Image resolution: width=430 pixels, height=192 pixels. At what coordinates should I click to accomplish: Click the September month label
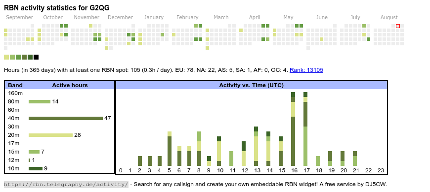(x=19, y=18)
